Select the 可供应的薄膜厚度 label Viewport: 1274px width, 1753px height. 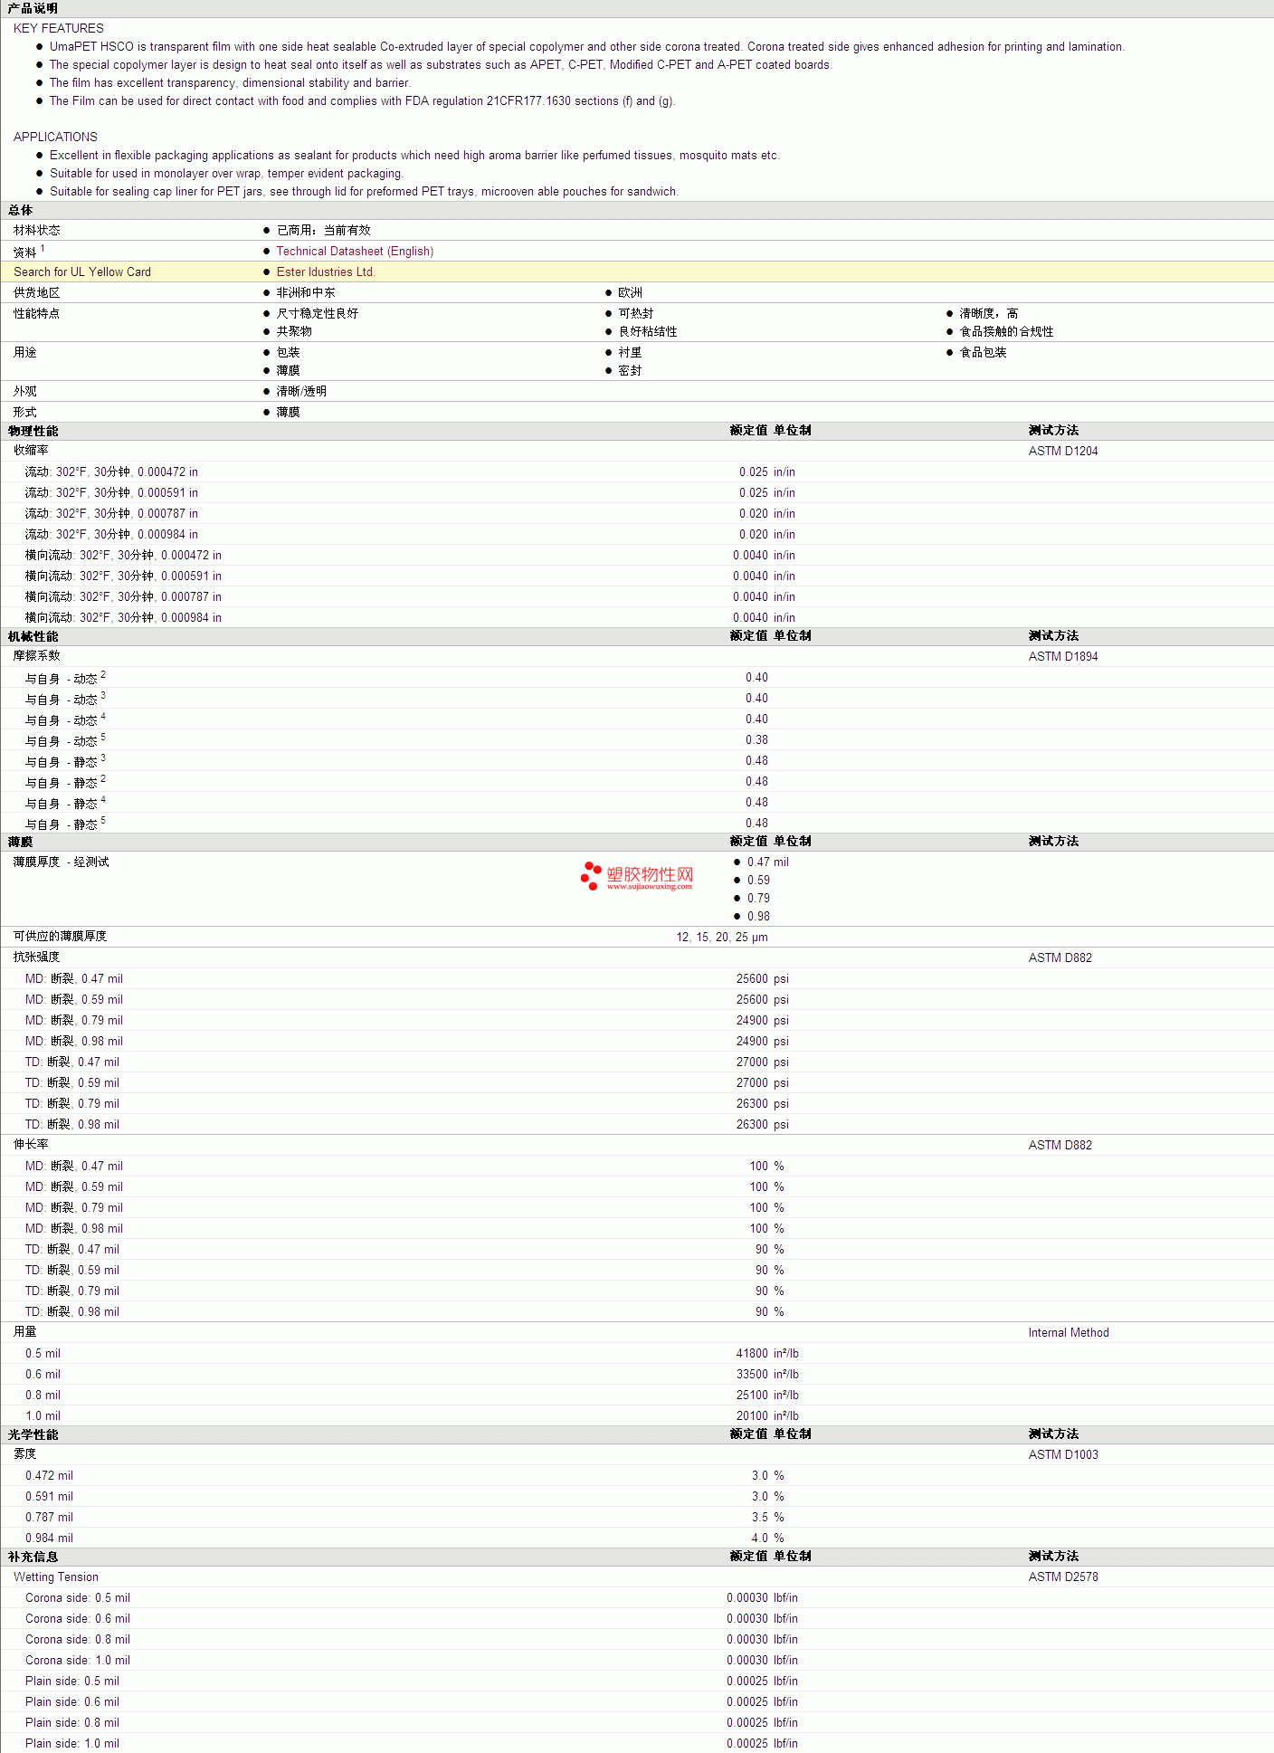click(61, 937)
